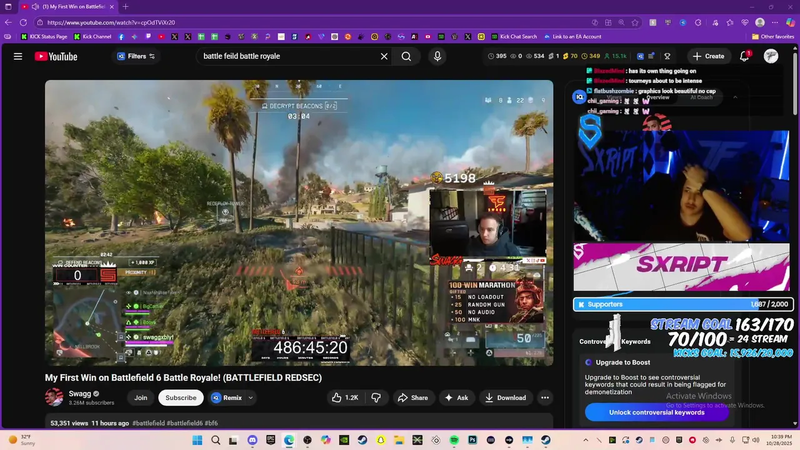Open the Windows Start menu
Viewport: 800px width, 450px height.
coord(197,440)
